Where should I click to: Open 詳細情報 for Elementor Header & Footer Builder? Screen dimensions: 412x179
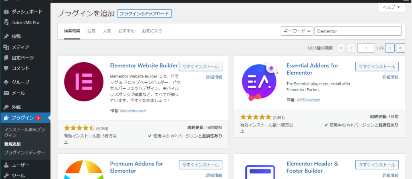390,175
